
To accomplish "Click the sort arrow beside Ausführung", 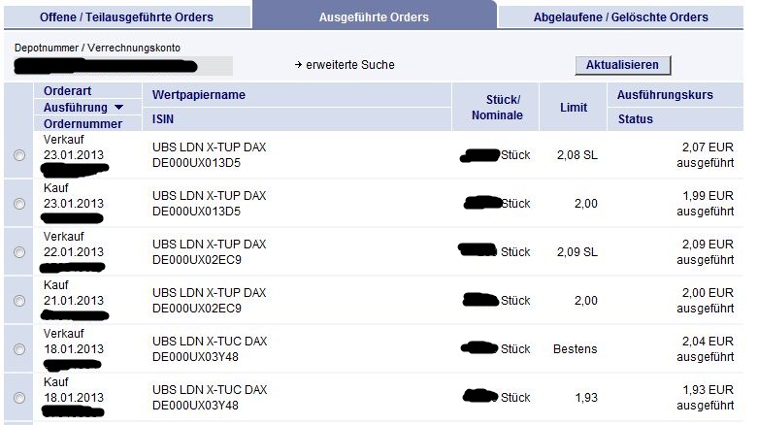I will (119, 108).
